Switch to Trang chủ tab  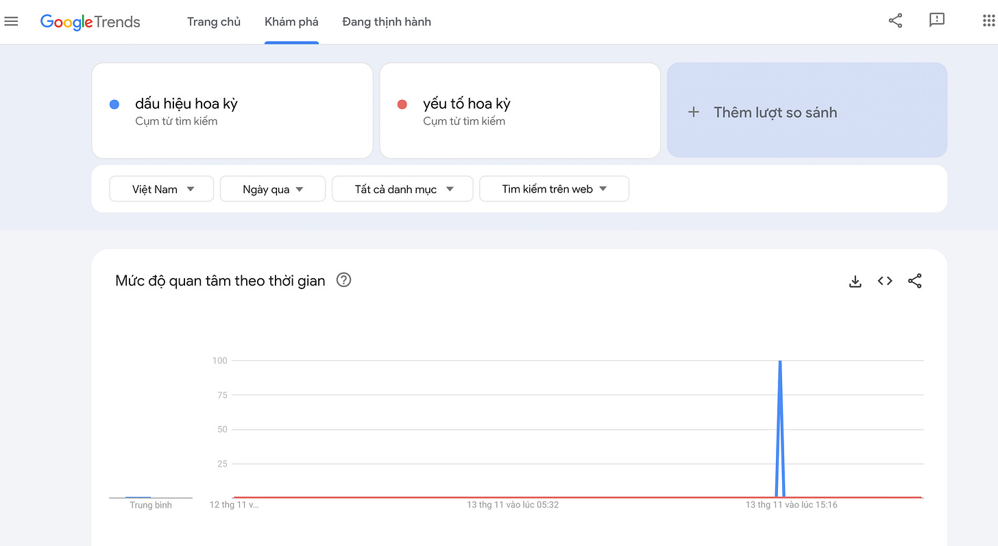214,22
